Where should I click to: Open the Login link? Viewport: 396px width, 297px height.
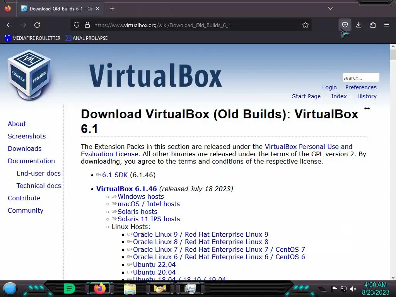pyautogui.click(x=329, y=87)
